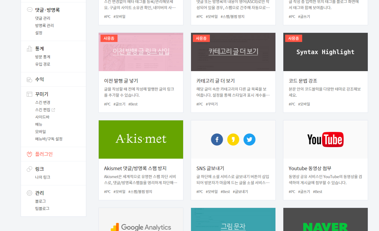Image resolution: width=379 pixels, height=231 pixels.
Task: Click 사용중 badge on Syntax Highlight card
Action: [x=293, y=38]
